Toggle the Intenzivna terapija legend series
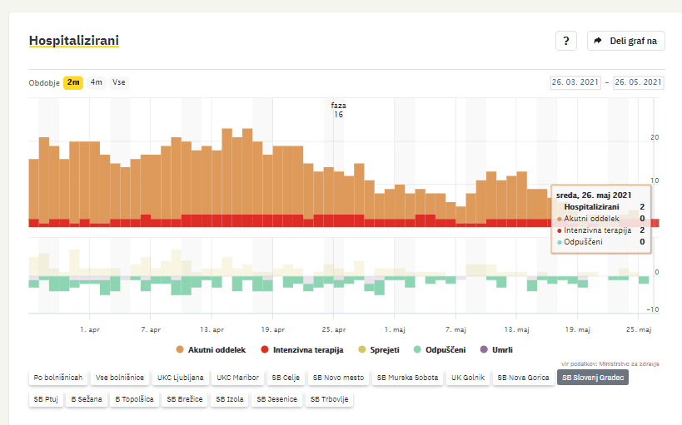The width and height of the screenshot is (682, 425). (301, 349)
